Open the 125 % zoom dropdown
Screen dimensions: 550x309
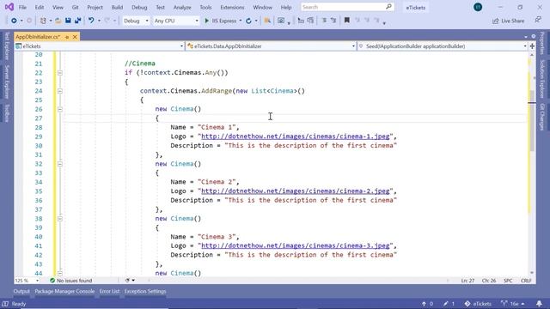27,281
